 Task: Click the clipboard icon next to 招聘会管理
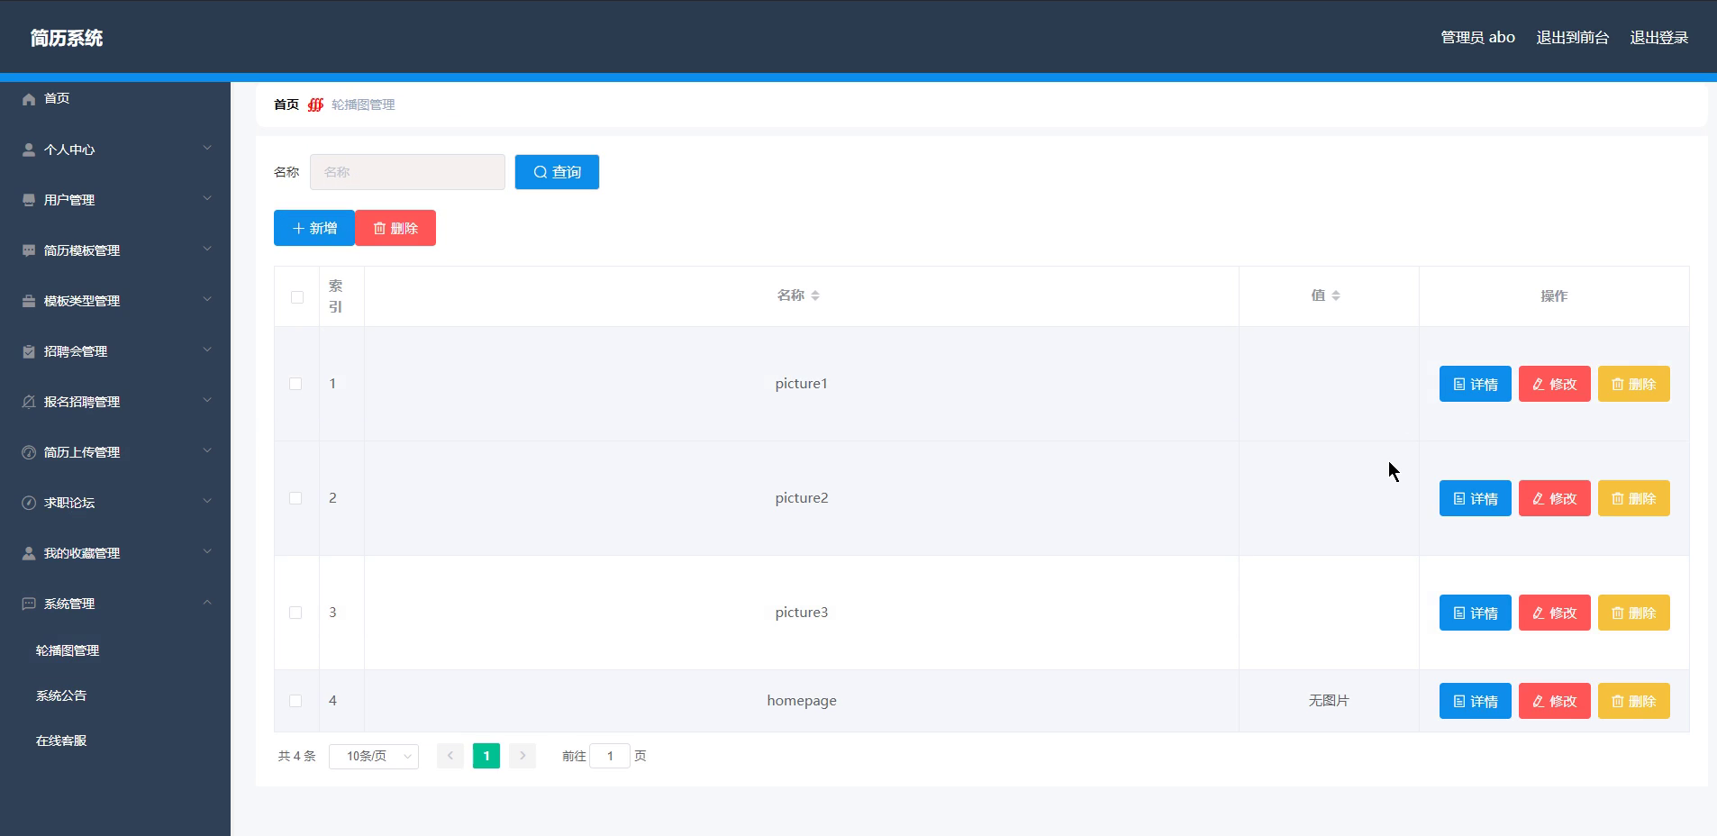[x=29, y=351]
